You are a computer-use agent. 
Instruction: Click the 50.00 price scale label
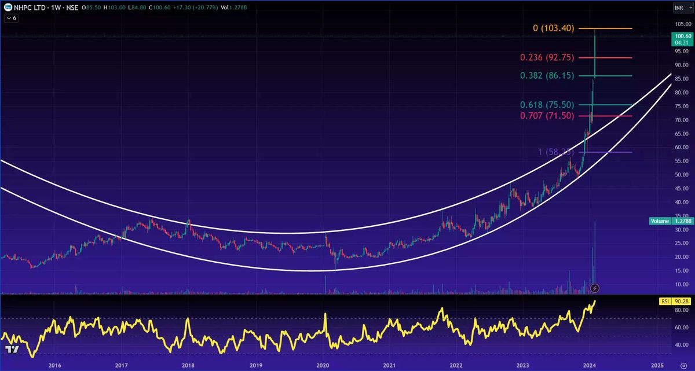(x=681, y=175)
